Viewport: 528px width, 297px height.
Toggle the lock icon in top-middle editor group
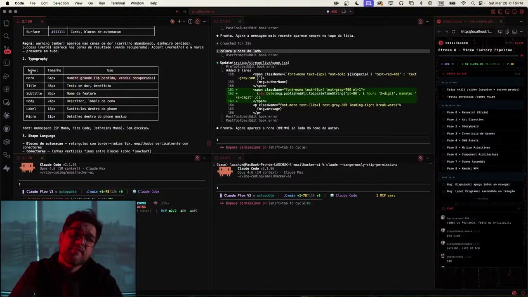tap(420, 21)
